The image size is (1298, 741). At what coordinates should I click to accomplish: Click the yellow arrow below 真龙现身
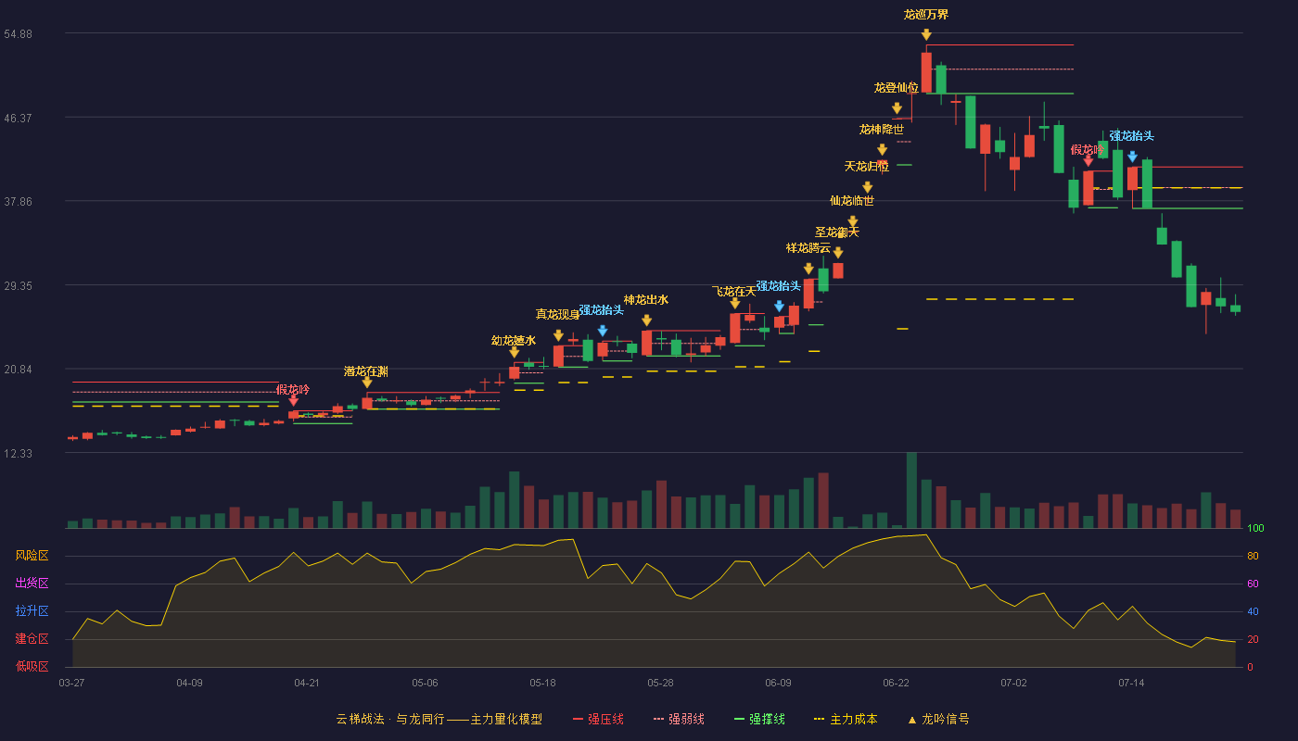558,335
